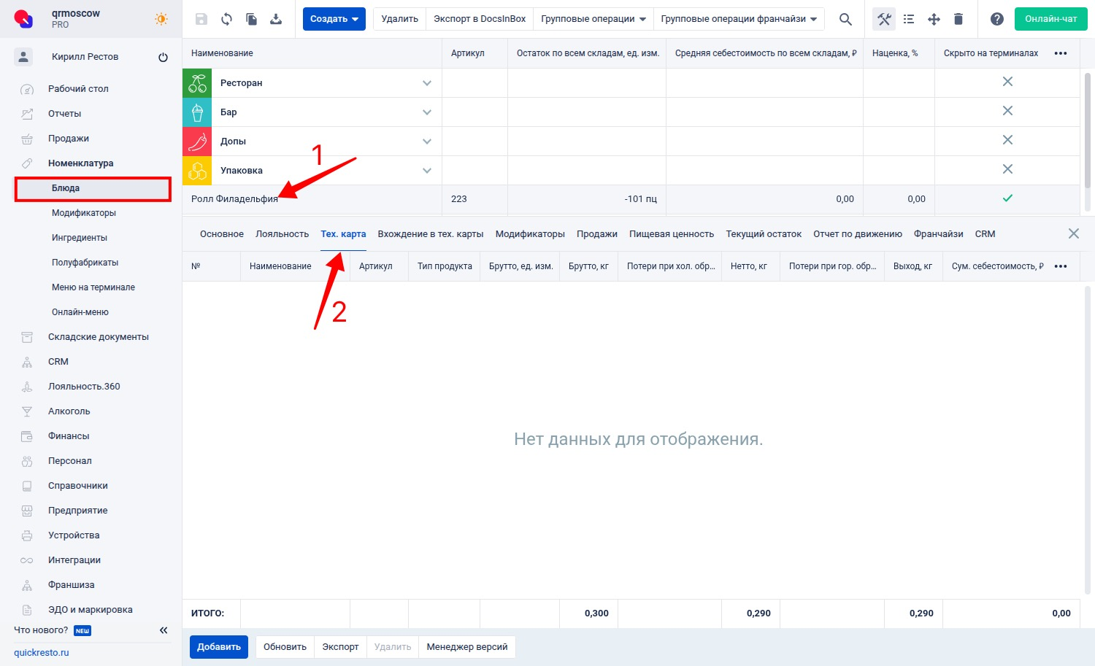Click the trash bin icon in toolbar

pyautogui.click(x=958, y=19)
